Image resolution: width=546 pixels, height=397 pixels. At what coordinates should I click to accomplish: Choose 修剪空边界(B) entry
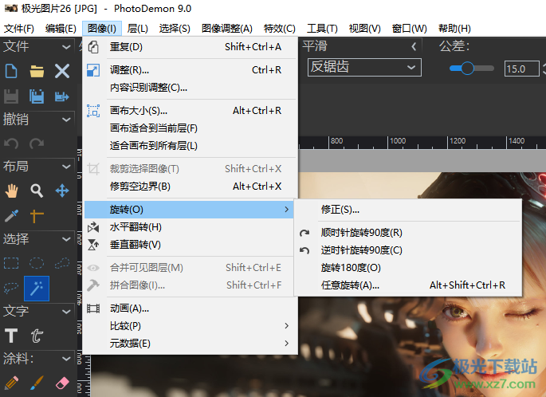pyautogui.click(x=191, y=187)
